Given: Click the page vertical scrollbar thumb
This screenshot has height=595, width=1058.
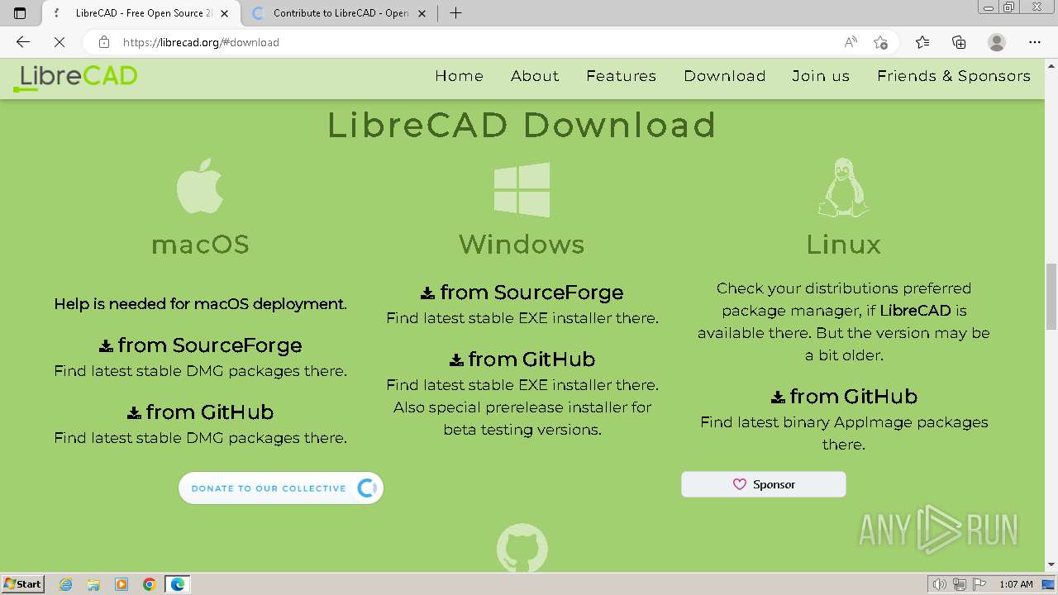Looking at the screenshot, I should coord(1051,296).
